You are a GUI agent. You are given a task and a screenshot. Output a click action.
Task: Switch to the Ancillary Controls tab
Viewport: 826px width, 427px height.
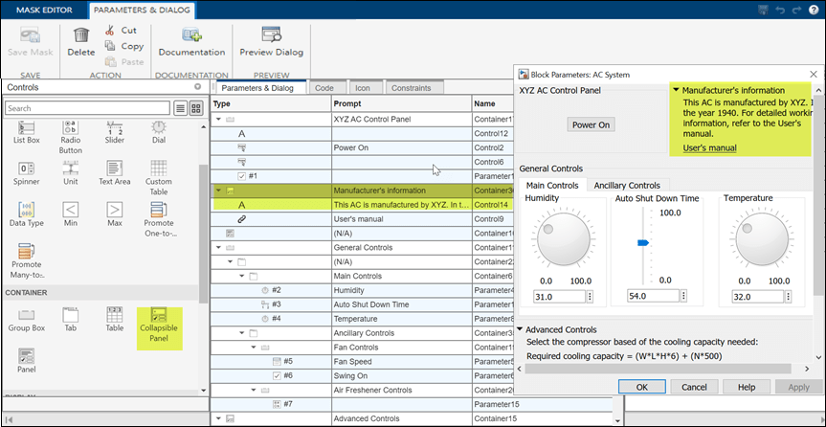tap(627, 185)
